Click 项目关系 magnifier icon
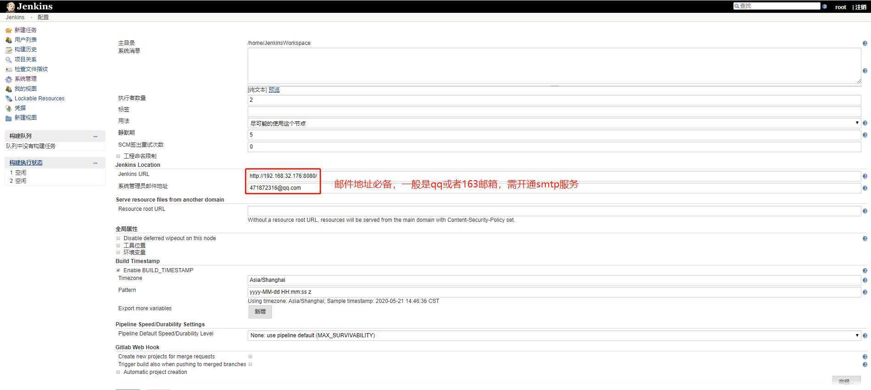The height and width of the screenshot is (390, 871). click(x=9, y=60)
